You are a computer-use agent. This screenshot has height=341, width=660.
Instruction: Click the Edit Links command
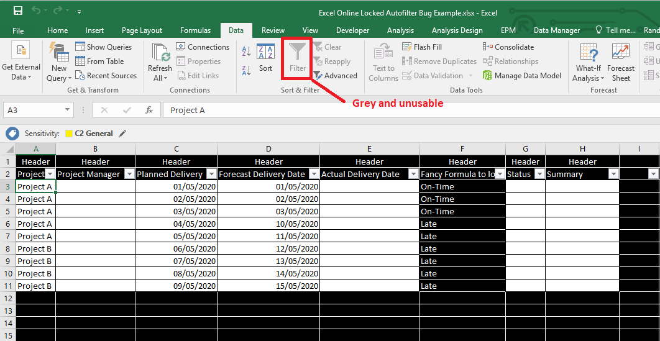(198, 76)
